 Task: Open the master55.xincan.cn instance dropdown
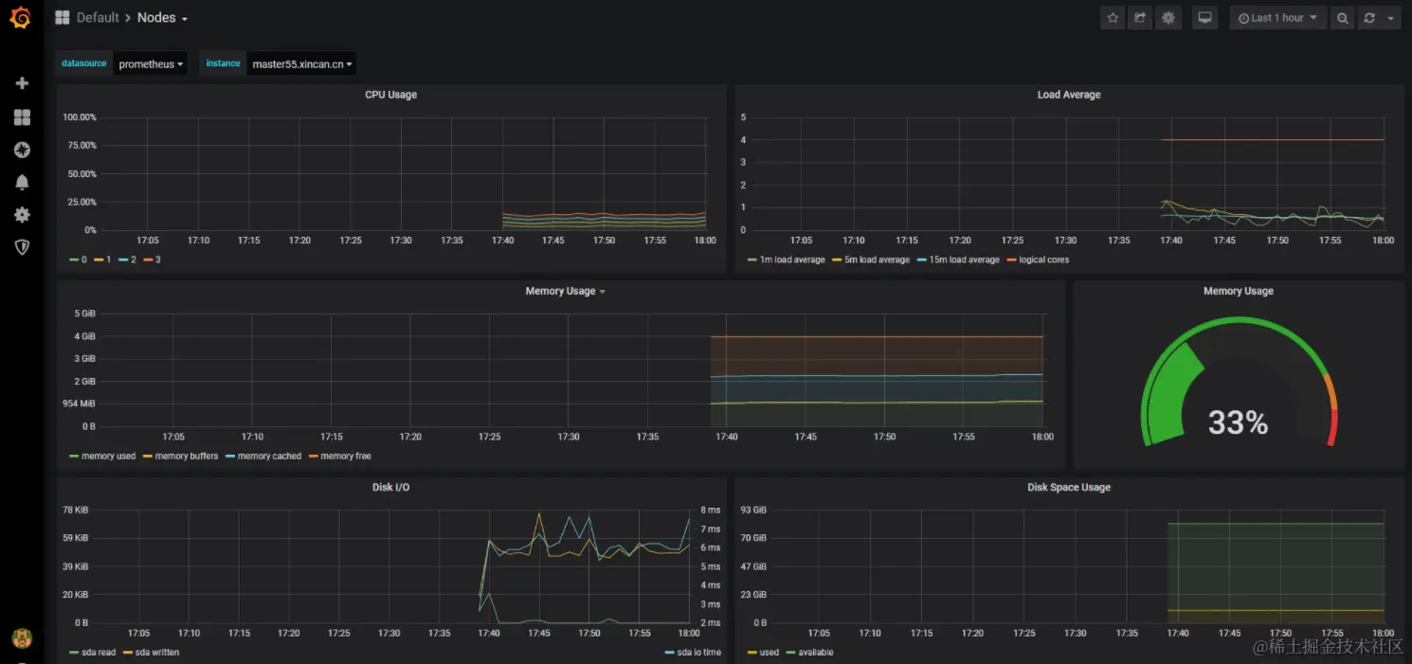[302, 63]
